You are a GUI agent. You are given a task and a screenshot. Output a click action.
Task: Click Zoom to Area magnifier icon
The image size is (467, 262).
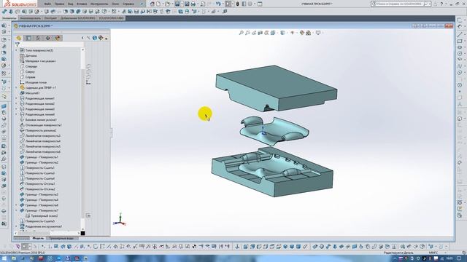[x=247, y=33]
